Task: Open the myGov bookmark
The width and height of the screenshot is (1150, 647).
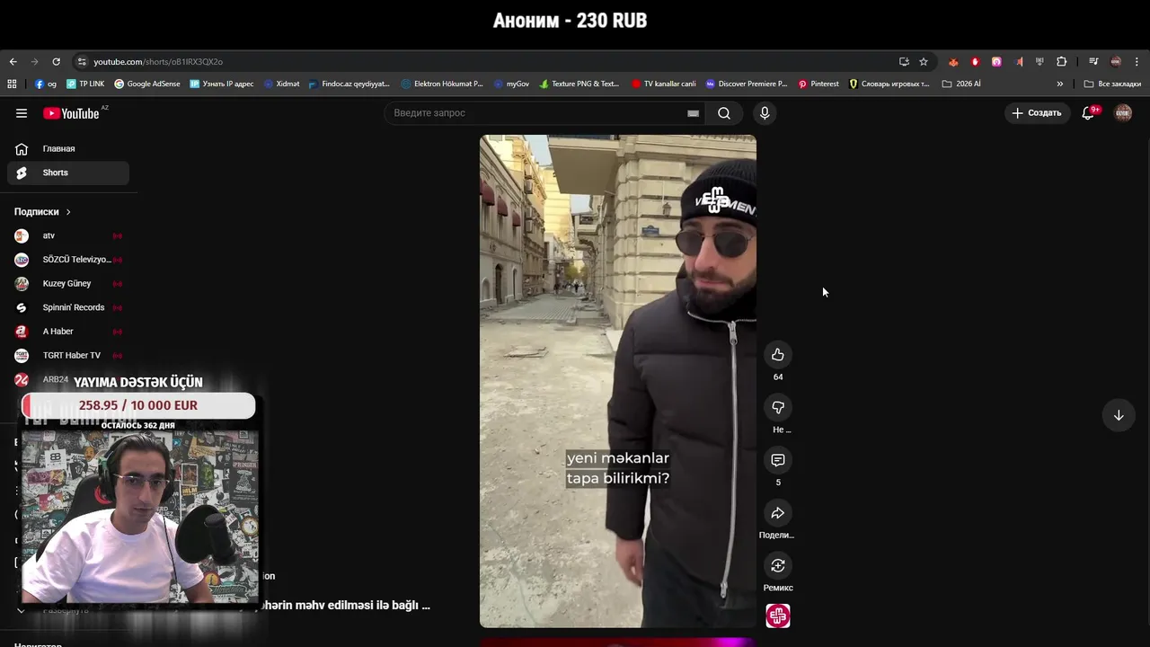Action: (x=512, y=84)
